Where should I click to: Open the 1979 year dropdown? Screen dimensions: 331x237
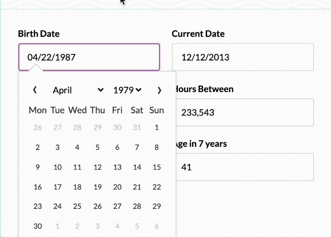pyautogui.click(x=127, y=90)
